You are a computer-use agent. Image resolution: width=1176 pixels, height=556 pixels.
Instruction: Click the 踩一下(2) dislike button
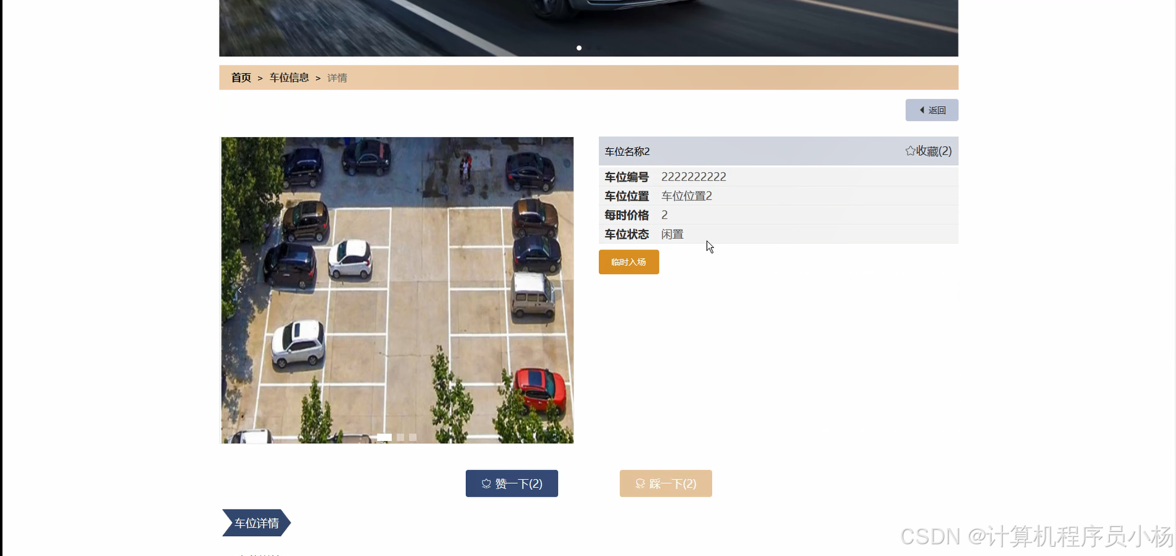point(666,483)
